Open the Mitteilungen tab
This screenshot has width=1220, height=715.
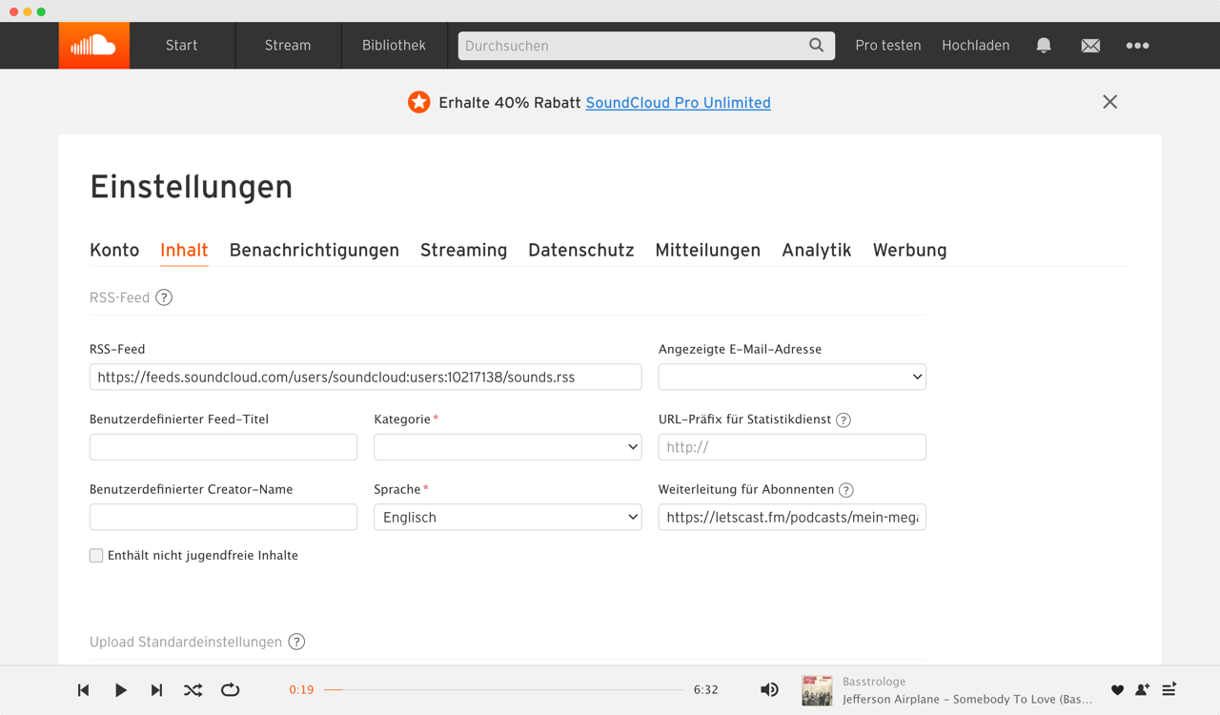click(708, 250)
